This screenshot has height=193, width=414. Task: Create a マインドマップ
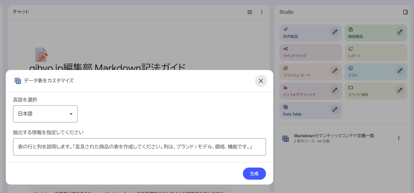pos(310,52)
